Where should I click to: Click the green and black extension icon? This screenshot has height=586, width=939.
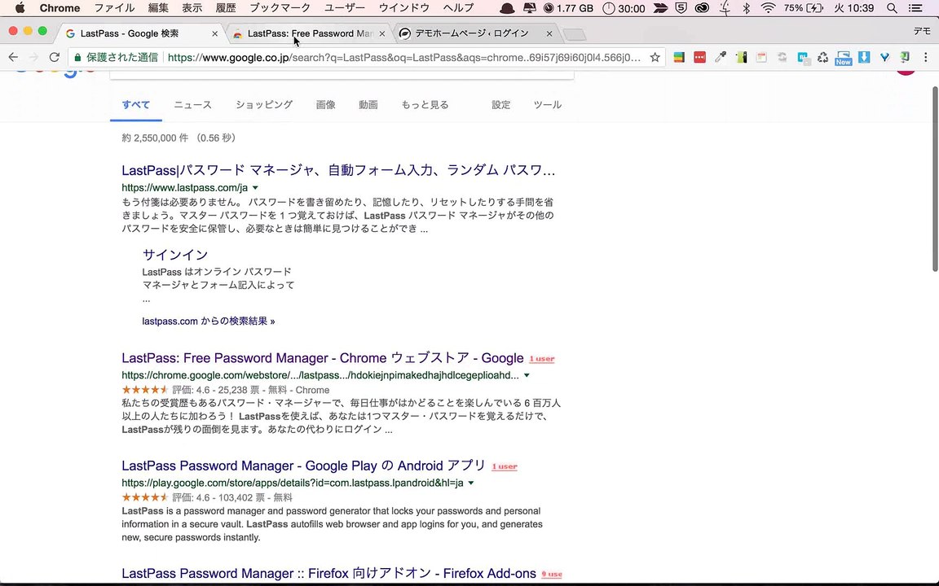click(x=742, y=58)
